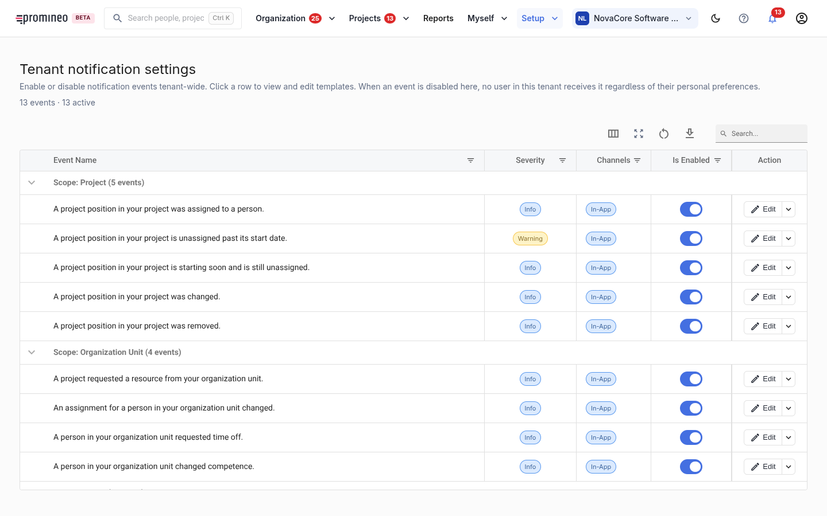Open the NovaCore Software tenant selector

(635, 18)
